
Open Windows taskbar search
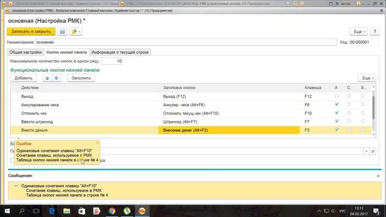coord(22,211)
